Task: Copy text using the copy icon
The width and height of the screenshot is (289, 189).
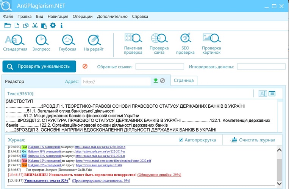Action: tap(26, 25)
